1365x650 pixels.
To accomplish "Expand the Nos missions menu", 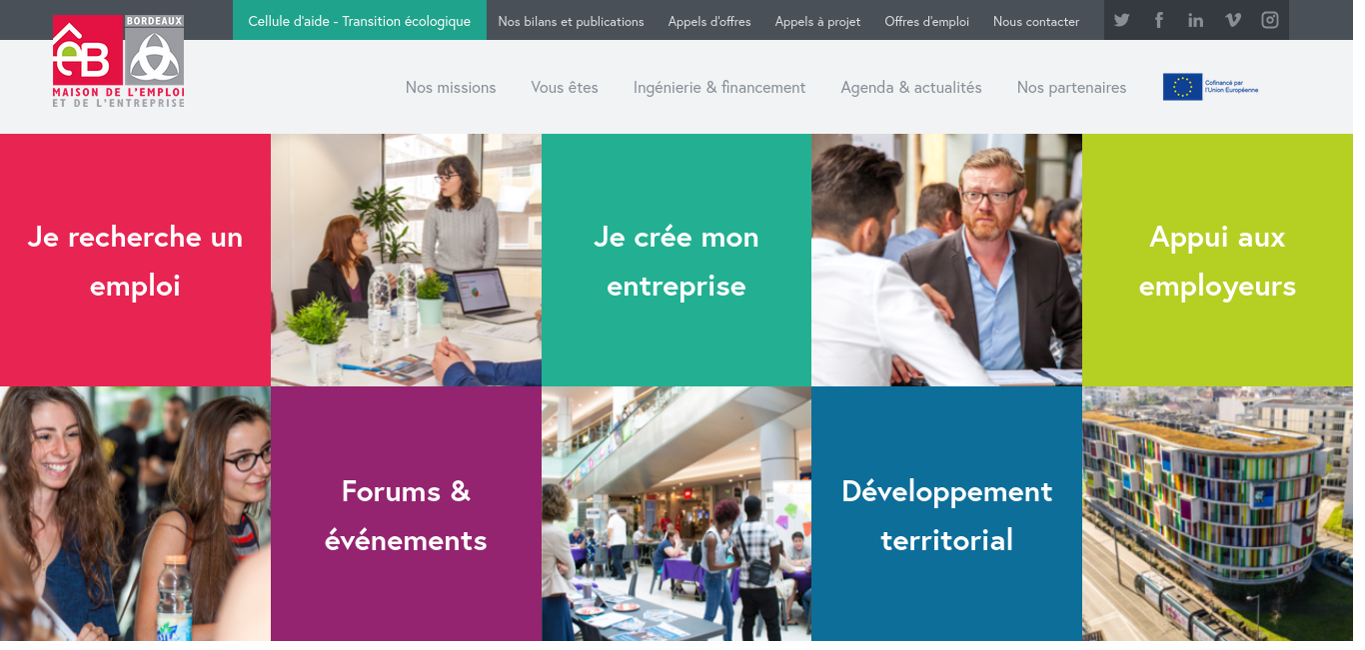I will (x=451, y=87).
